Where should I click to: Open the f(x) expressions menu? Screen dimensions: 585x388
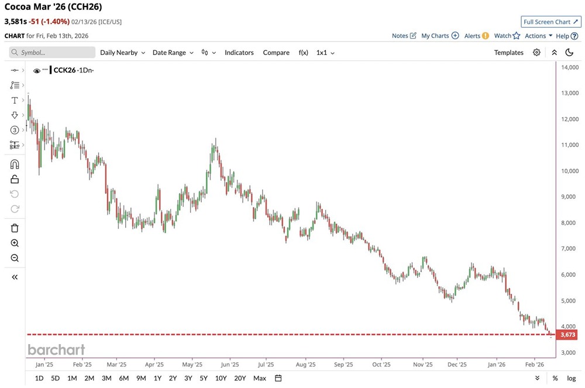pos(303,53)
